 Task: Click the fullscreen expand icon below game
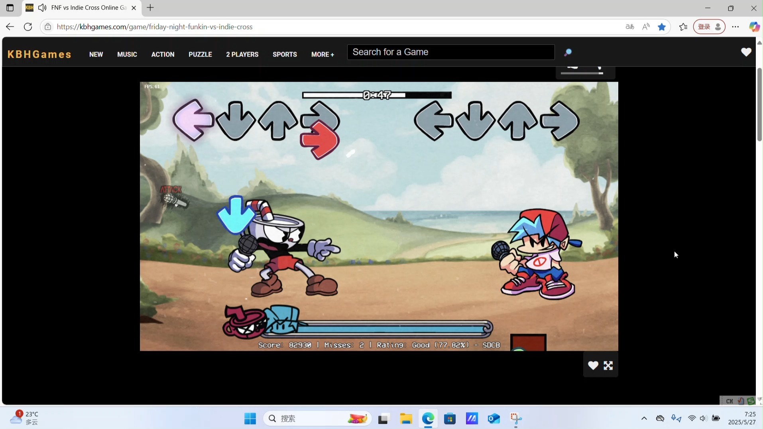click(x=608, y=366)
